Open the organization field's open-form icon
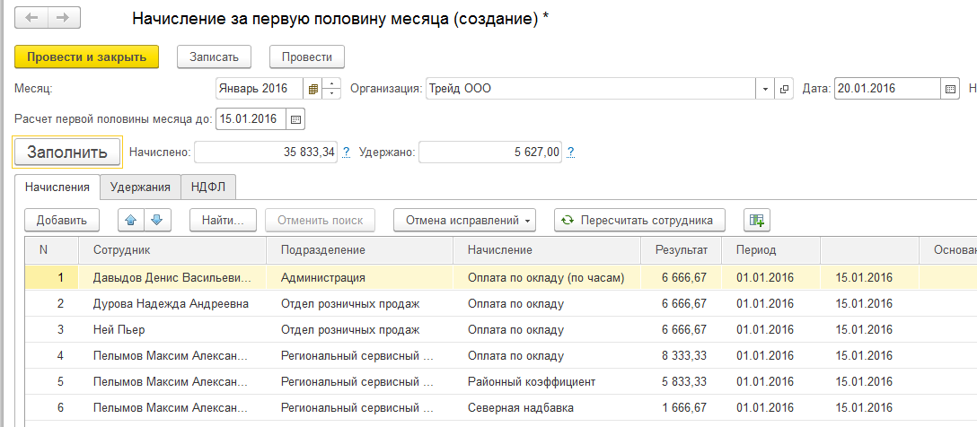 [x=784, y=89]
